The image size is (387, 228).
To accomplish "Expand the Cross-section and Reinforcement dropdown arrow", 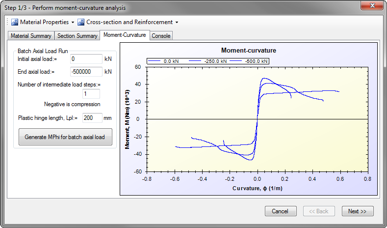I will (177, 22).
